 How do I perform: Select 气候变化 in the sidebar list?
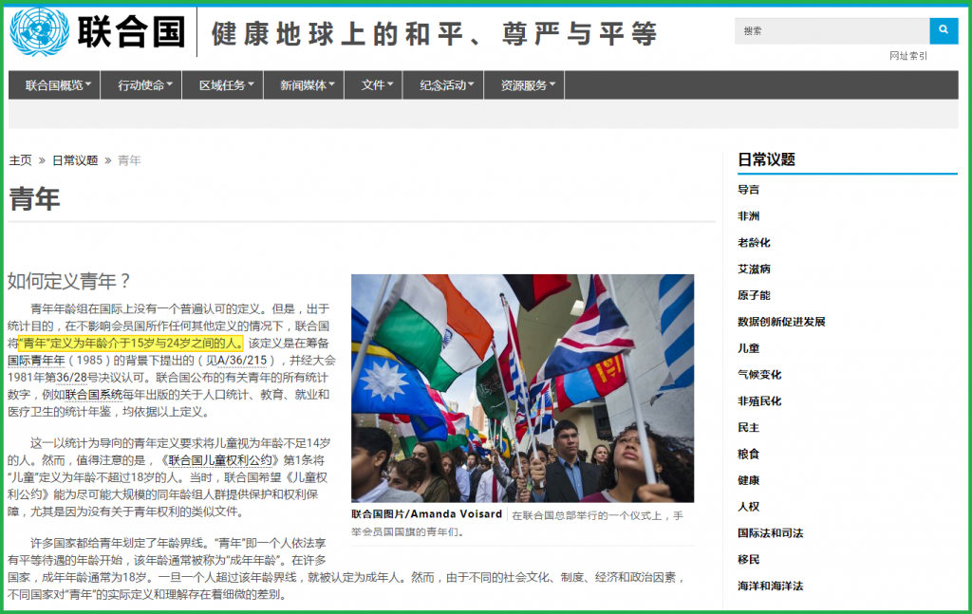click(x=759, y=375)
